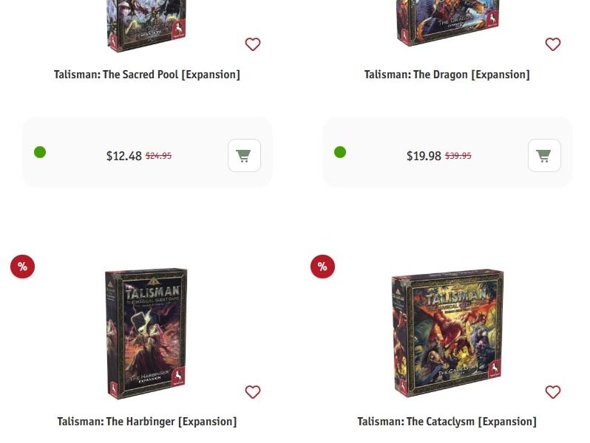Click percent sale badge on The Cataclysm

pyautogui.click(x=322, y=267)
